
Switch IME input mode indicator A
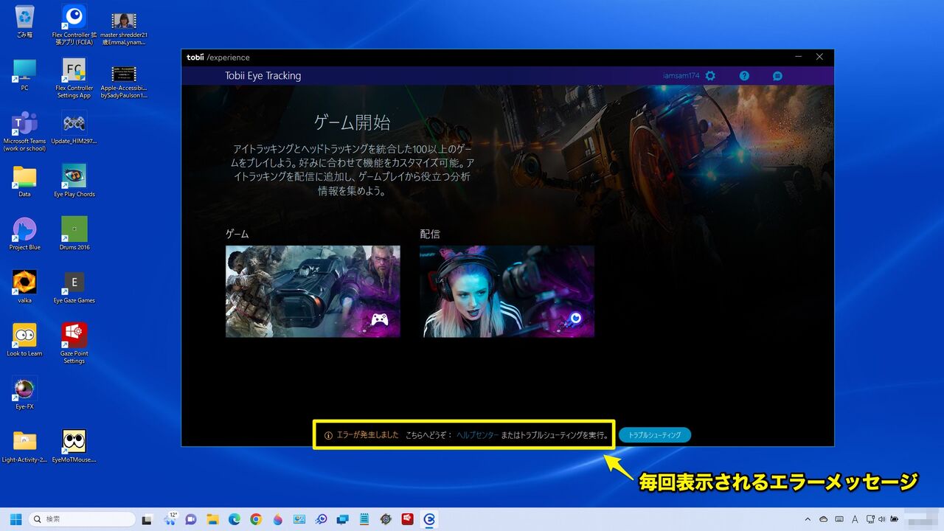[x=855, y=519]
